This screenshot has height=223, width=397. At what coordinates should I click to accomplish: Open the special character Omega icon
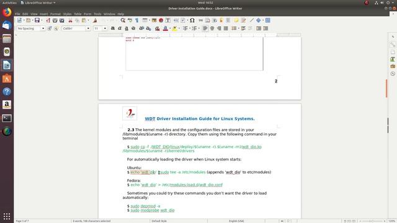pyautogui.click(x=192, y=20)
